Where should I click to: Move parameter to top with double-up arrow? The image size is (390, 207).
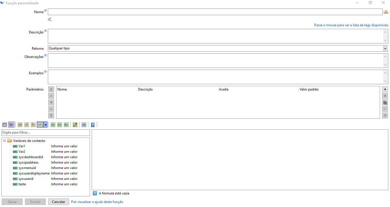[51, 89]
